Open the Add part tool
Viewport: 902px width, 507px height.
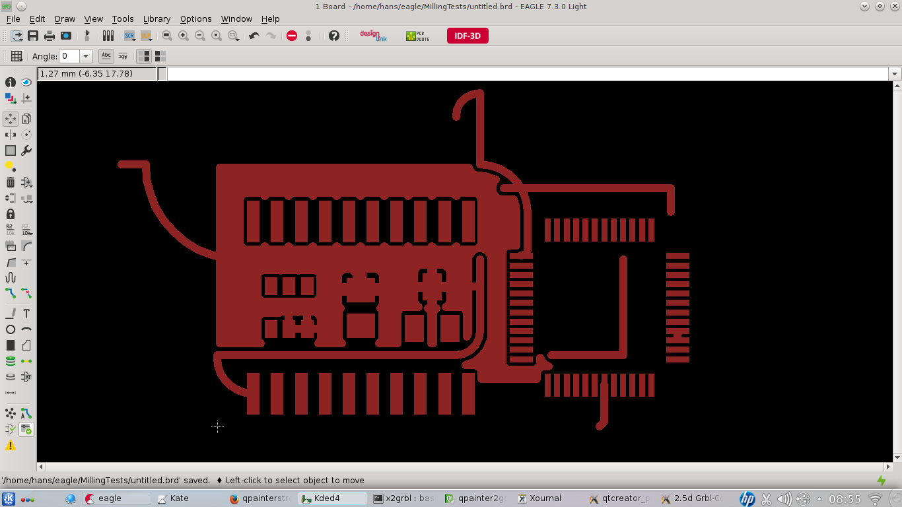pos(26,182)
